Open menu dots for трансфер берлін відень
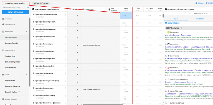Viewport: 213px width, 105px height. tap(66, 44)
